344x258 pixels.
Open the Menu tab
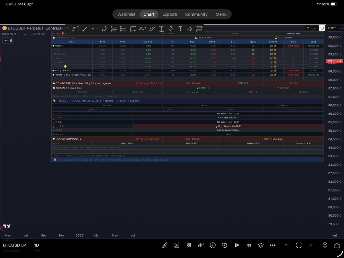click(221, 14)
